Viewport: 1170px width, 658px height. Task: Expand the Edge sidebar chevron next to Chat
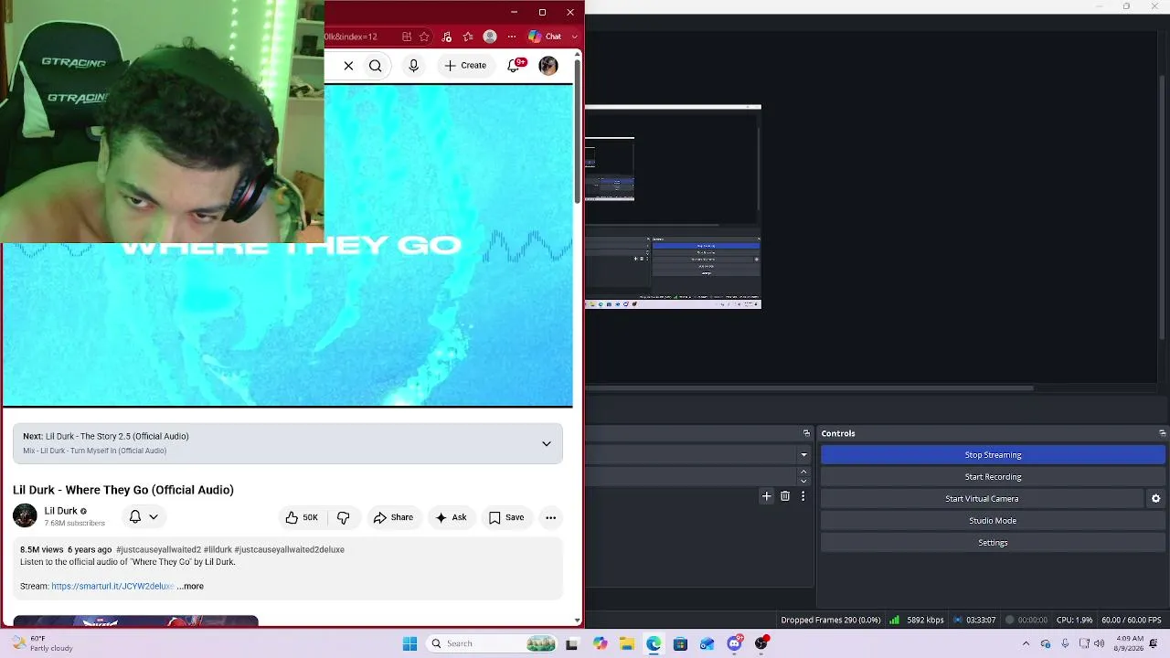coord(574,37)
